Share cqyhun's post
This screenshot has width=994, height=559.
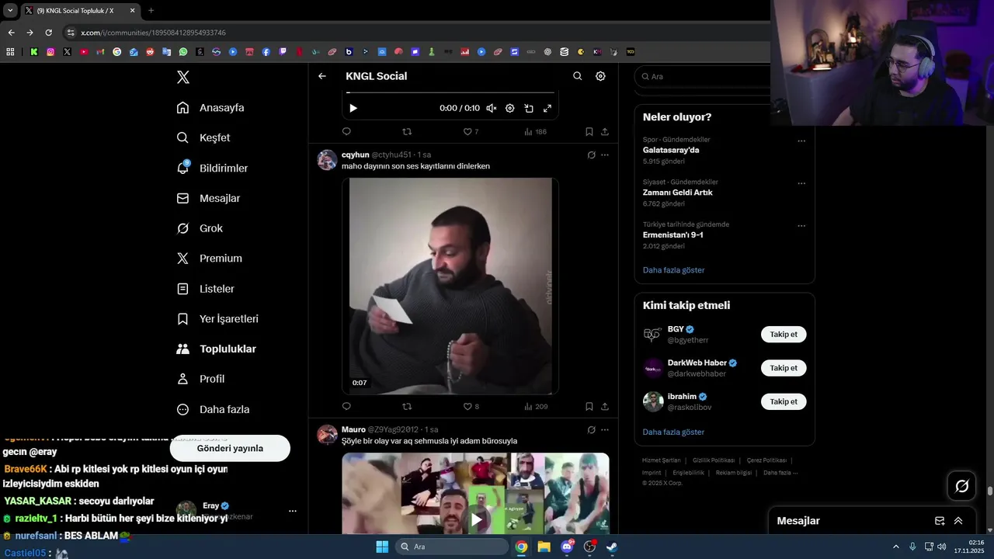[x=605, y=406]
